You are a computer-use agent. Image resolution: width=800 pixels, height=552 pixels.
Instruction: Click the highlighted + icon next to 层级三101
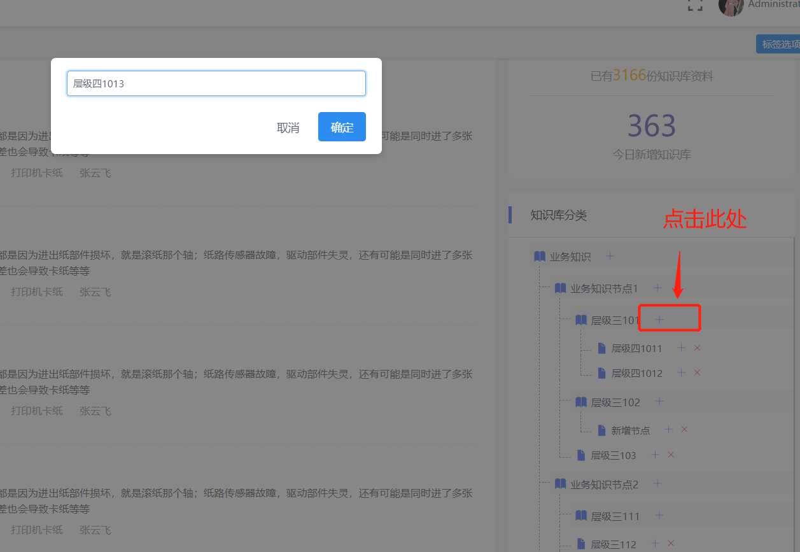point(659,320)
